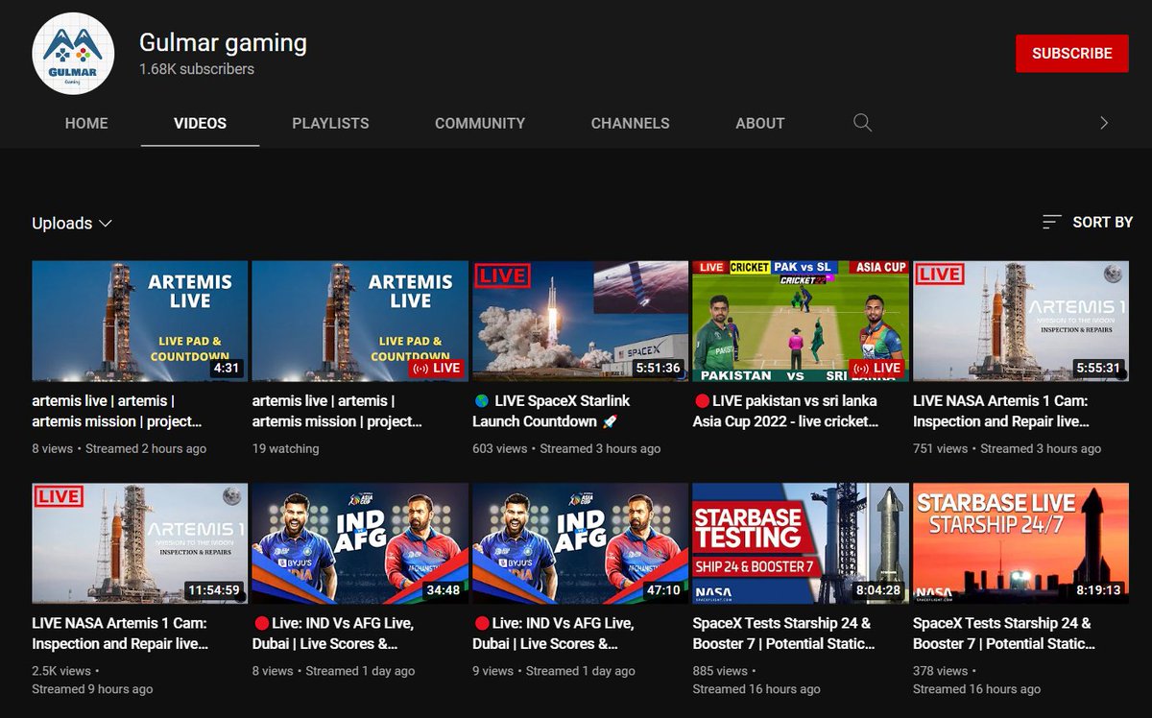Viewport: 1152px width, 718px height.
Task: Click the 8:19:13 duration badge
Action: (1098, 590)
